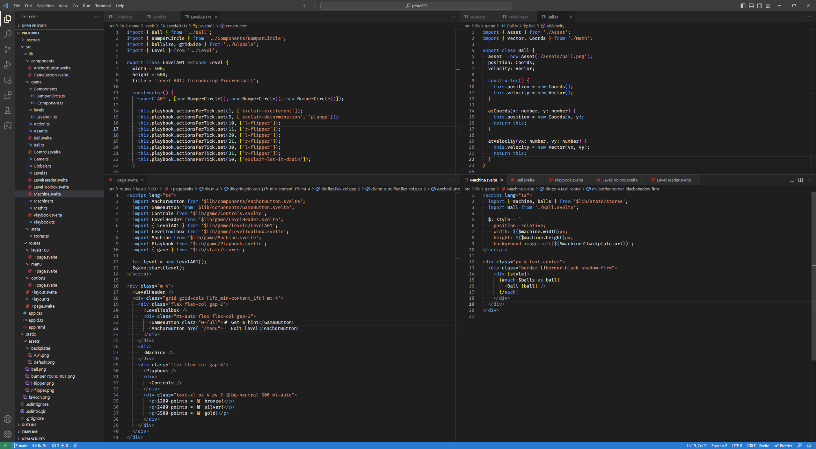Screen dimensions: 816x449
Task: Collapse the PROTO003 folder section
Action: 60,33
